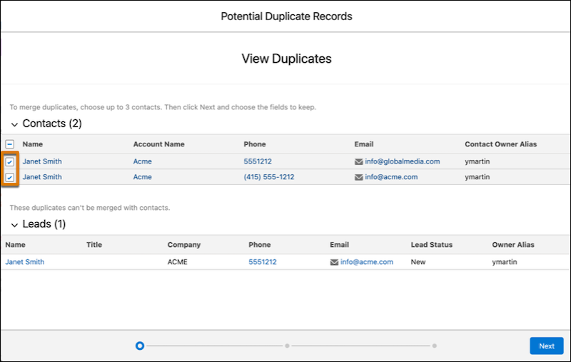Open the Acme account link in first row
Viewport: 571px width, 362px height.
[x=143, y=161]
